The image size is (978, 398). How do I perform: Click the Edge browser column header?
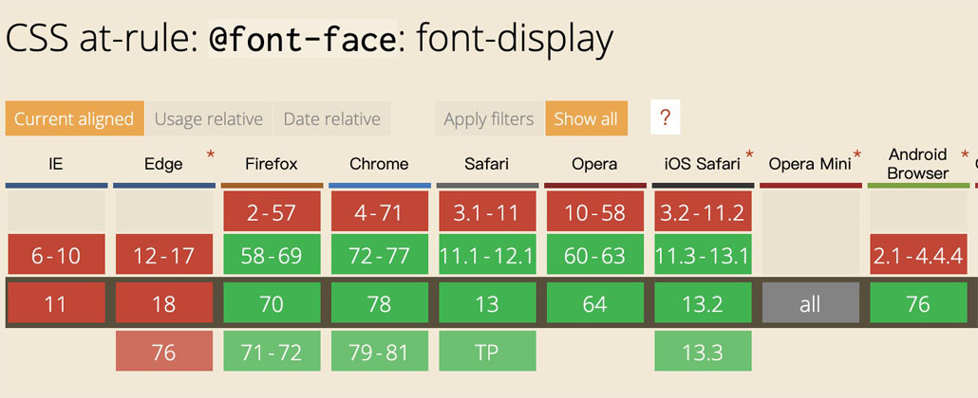click(x=164, y=165)
